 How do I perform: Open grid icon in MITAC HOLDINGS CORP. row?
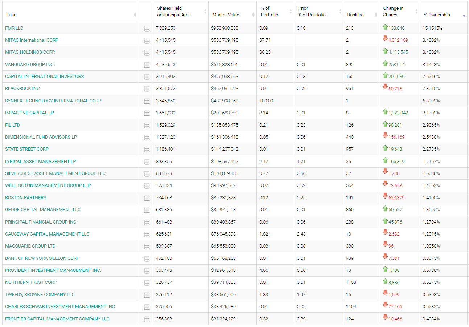147,53
